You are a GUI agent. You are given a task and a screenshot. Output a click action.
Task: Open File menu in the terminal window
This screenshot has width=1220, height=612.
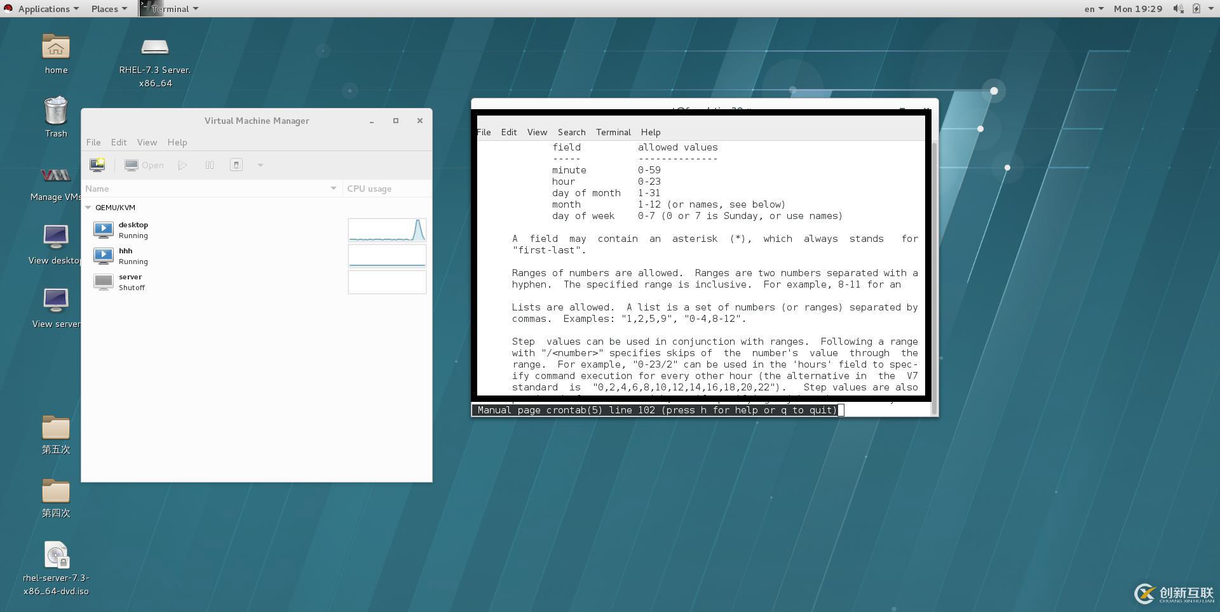(484, 132)
